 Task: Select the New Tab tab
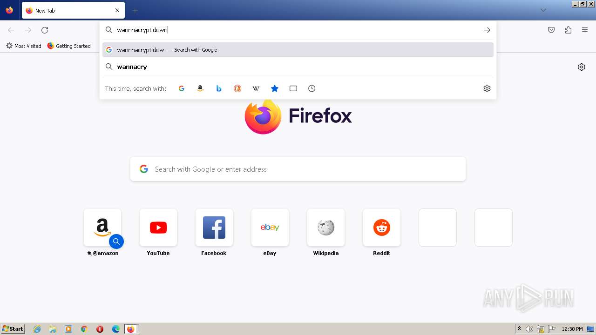(x=73, y=10)
